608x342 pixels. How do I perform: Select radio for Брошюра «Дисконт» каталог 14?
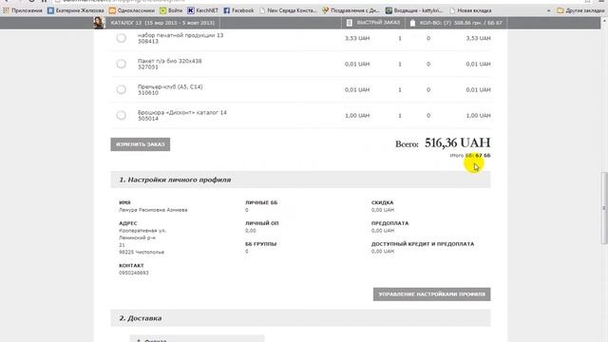[x=121, y=115]
